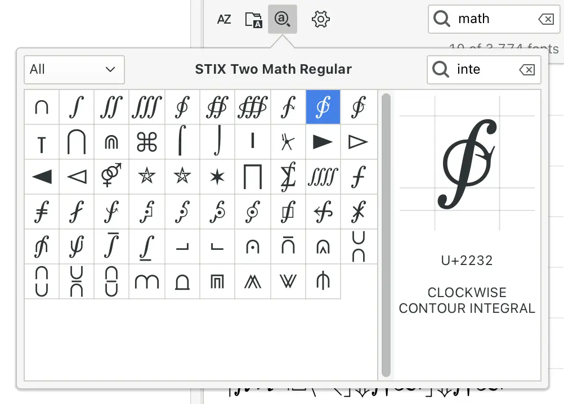Open the All category dropdown
564x404 pixels.
point(74,69)
